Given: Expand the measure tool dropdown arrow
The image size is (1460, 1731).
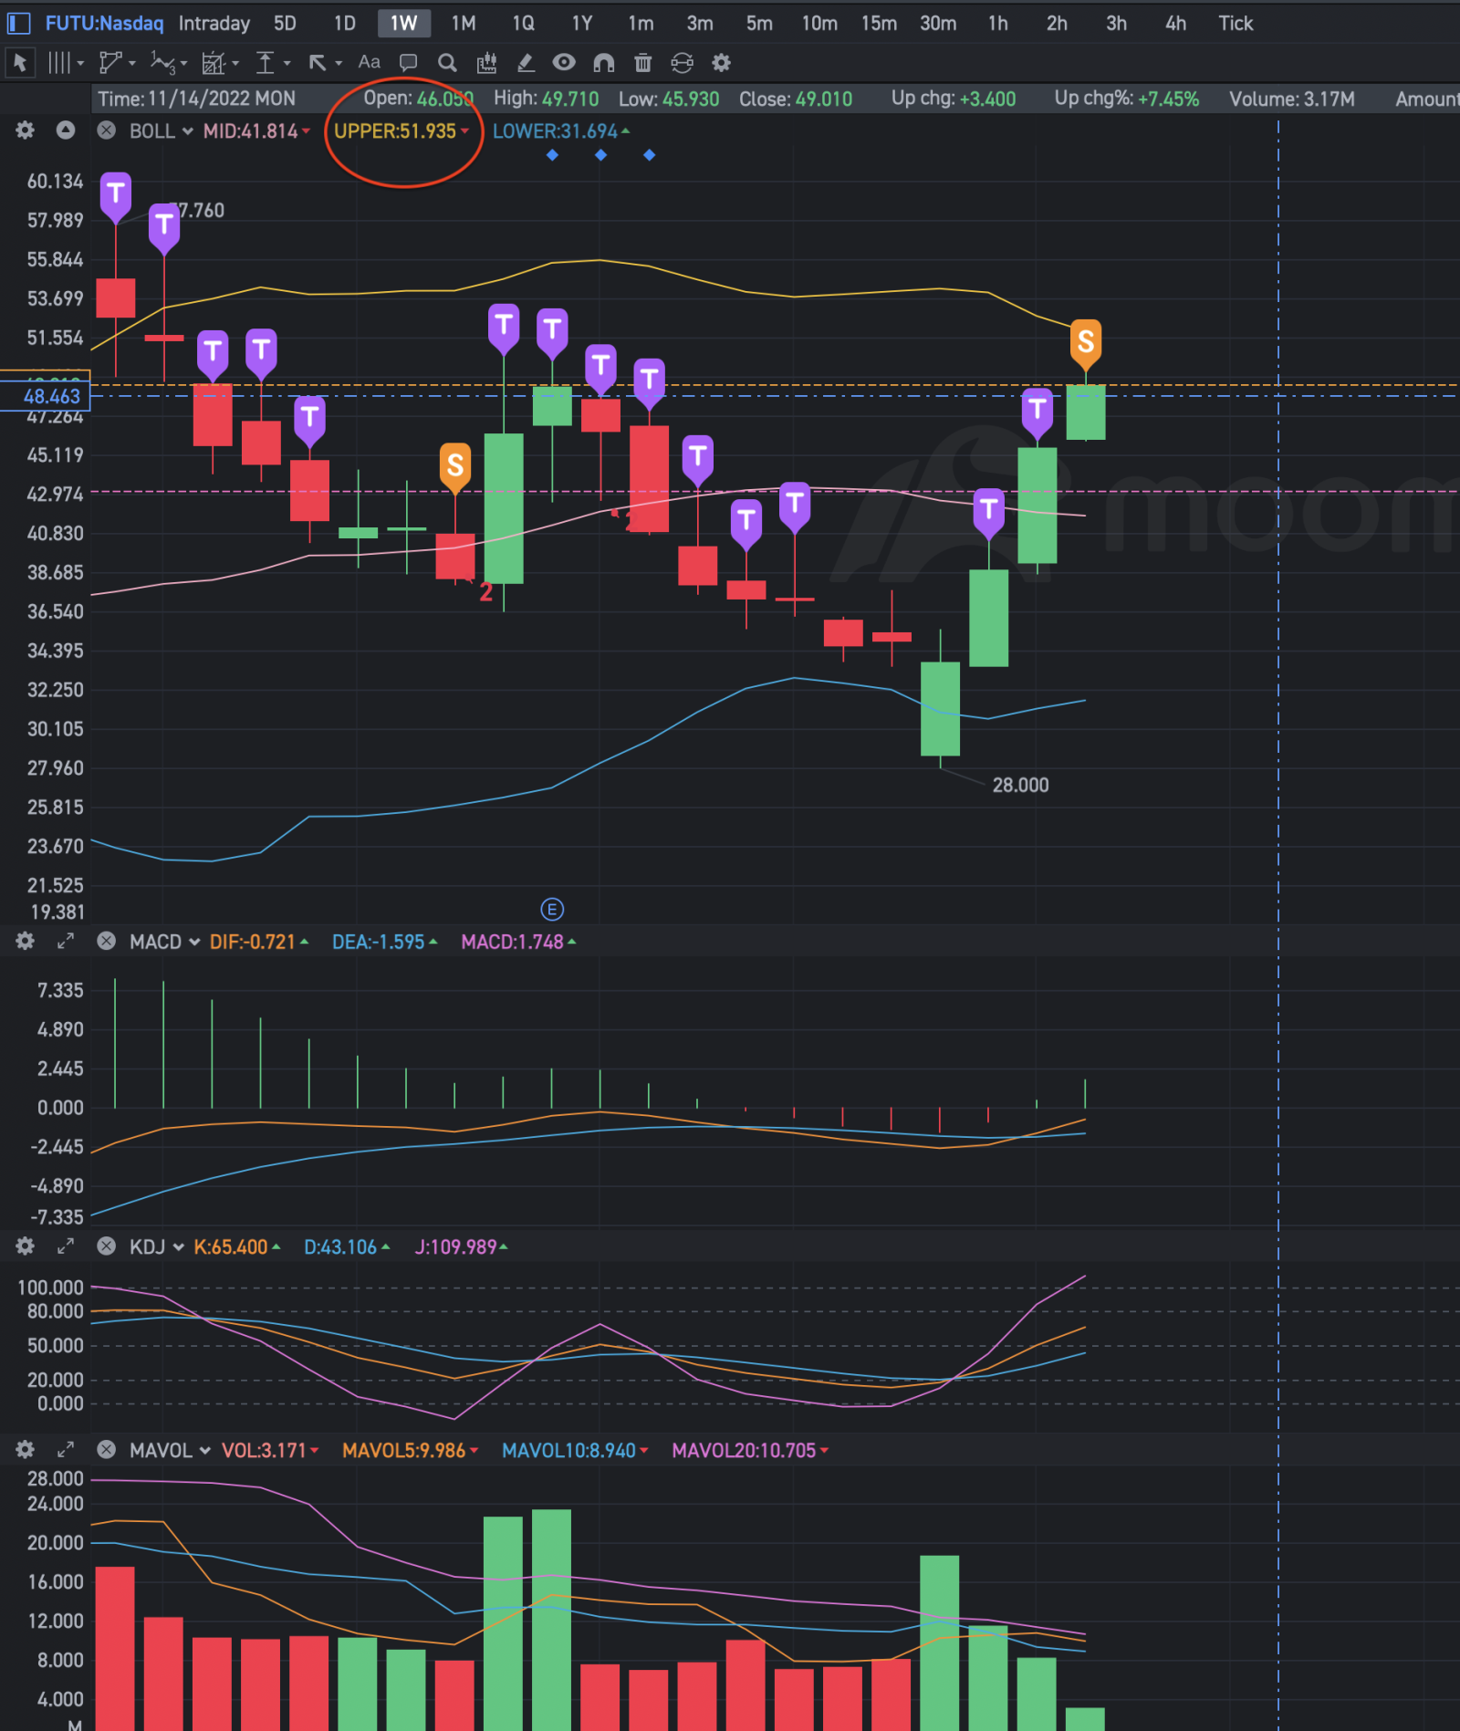Looking at the screenshot, I should point(235,63).
